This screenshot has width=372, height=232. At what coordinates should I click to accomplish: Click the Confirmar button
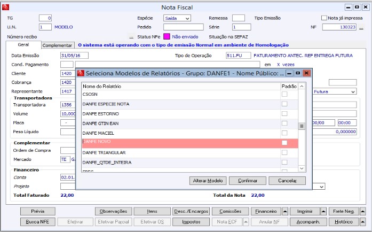248,181
